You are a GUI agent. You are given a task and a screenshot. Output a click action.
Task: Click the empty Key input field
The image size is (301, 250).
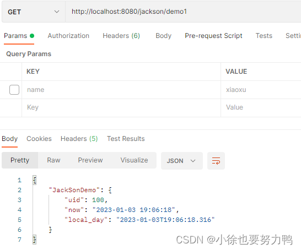pos(121,107)
